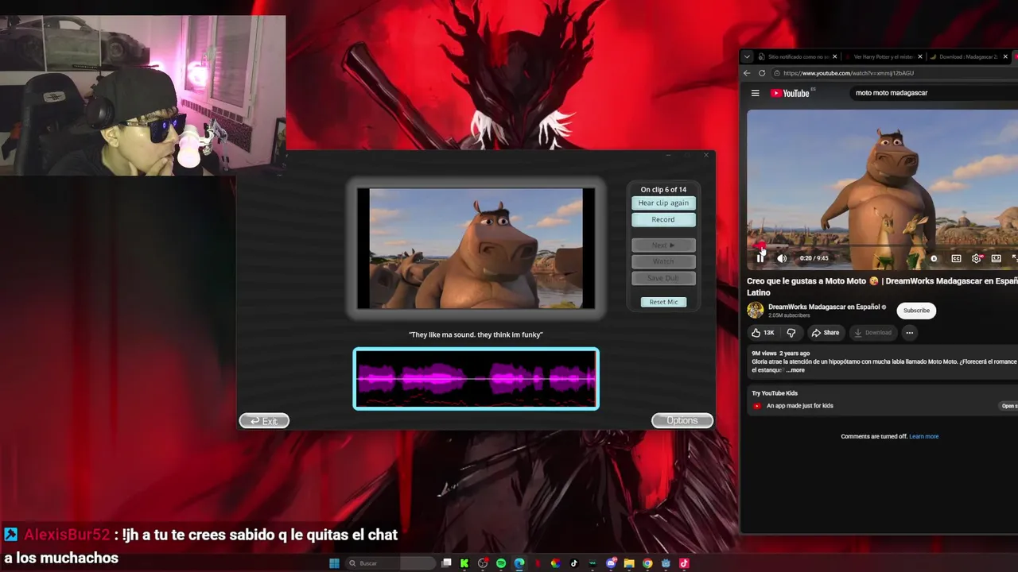The width and height of the screenshot is (1018, 572).
Task: Click the YouTube Kids app icon
Action: pos(757,406)
